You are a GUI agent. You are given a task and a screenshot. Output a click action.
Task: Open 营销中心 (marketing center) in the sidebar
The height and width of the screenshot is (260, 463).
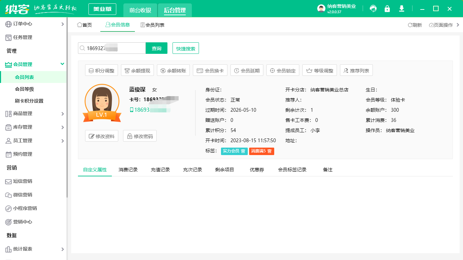pyautogui.click(x=23, y=222)
